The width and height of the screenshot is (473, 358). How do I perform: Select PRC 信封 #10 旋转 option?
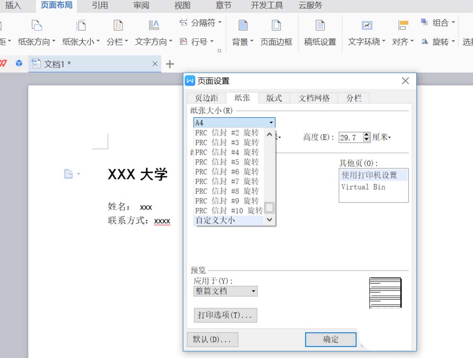(x=228, y=210)
